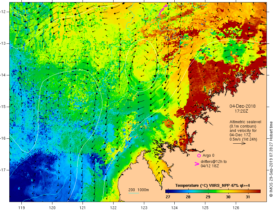Screen dimensions: 273x211
Task: Click the date label 04-Dec-2018
Action: tap(242, 106)
